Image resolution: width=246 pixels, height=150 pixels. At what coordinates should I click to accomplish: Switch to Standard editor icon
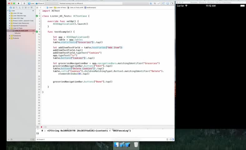pos(151,3)
